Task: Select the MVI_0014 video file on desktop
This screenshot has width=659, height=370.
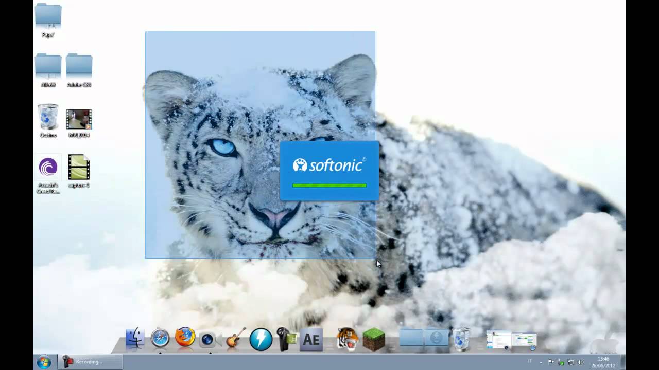Action: pos(79,123)
